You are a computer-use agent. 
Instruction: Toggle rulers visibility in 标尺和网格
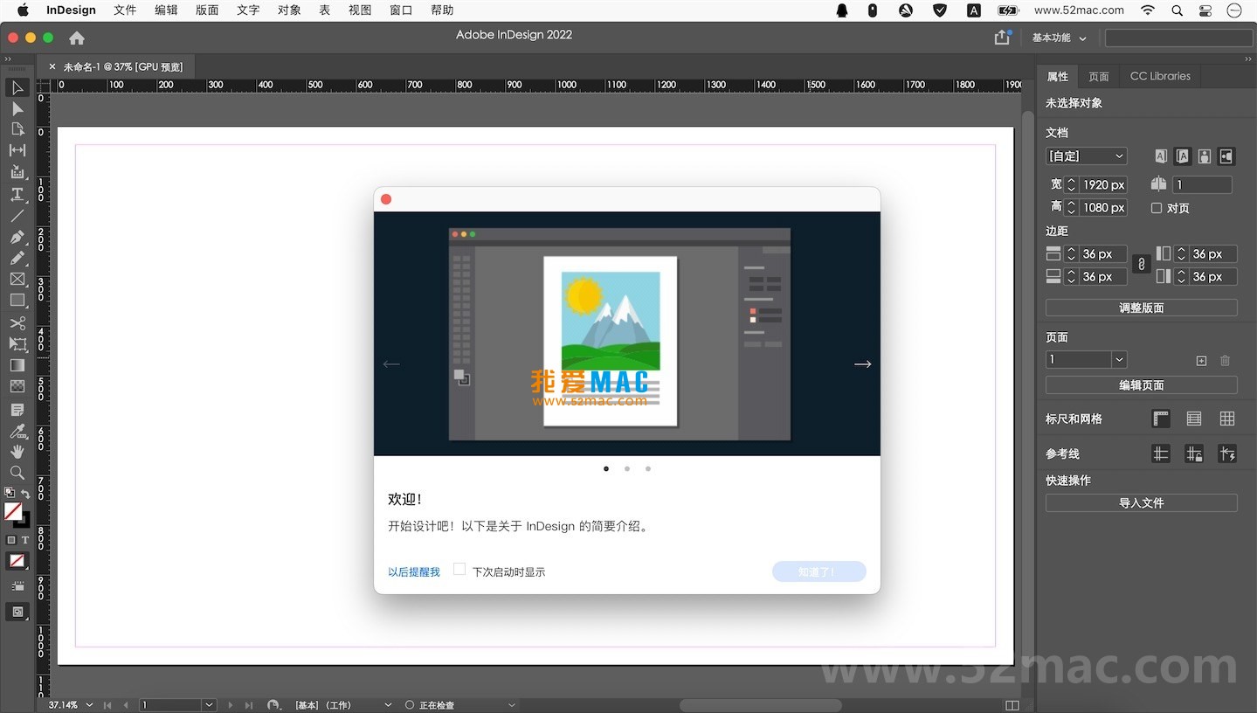[x=1161, y=419]
